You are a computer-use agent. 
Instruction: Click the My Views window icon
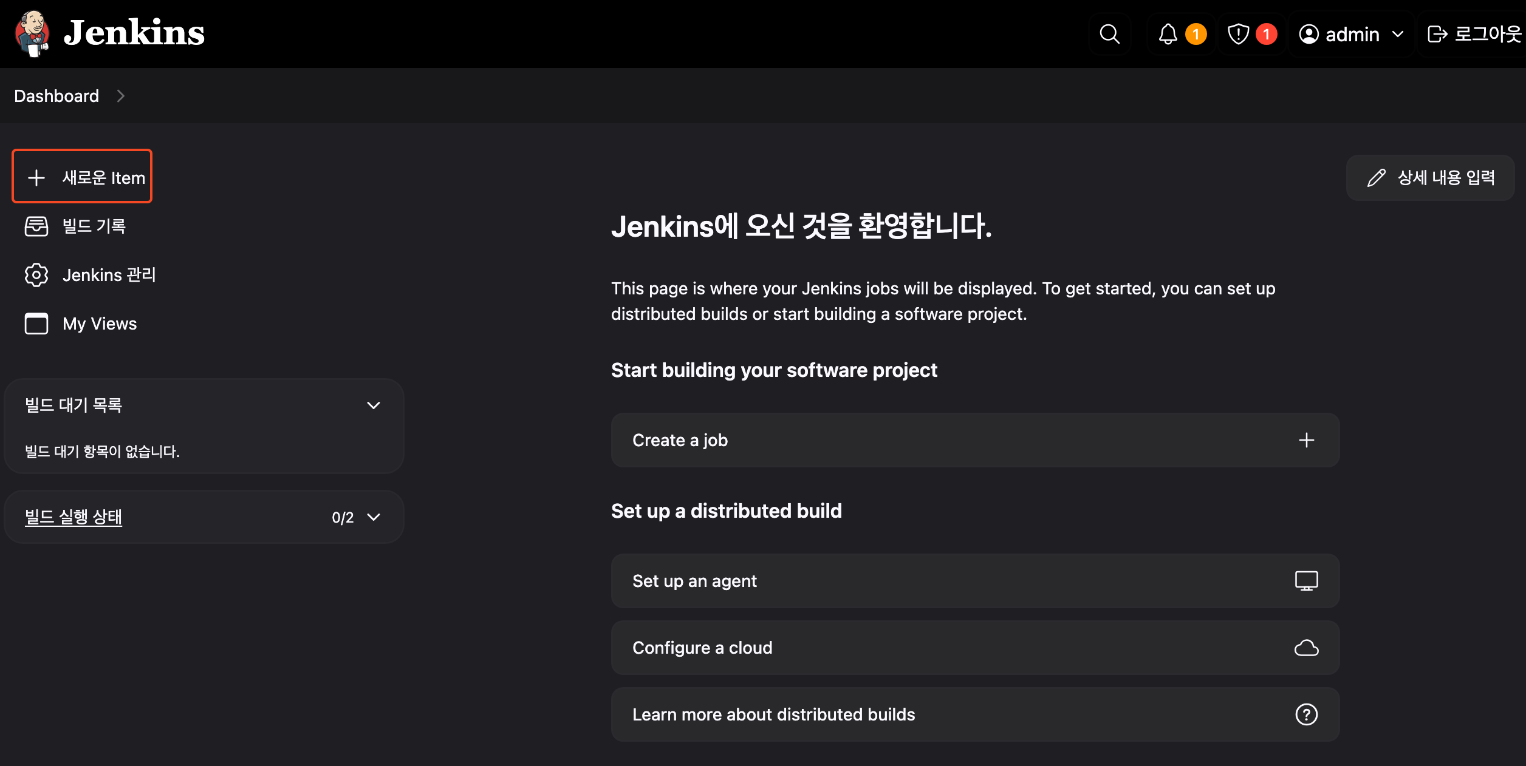[36, 324]
